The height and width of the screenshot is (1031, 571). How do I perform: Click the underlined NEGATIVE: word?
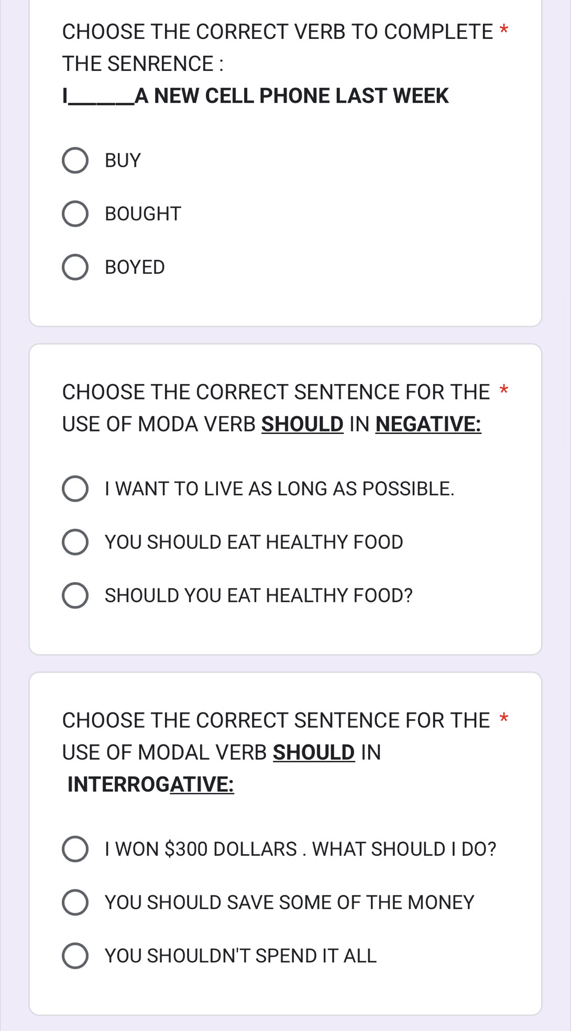(428, 424)
